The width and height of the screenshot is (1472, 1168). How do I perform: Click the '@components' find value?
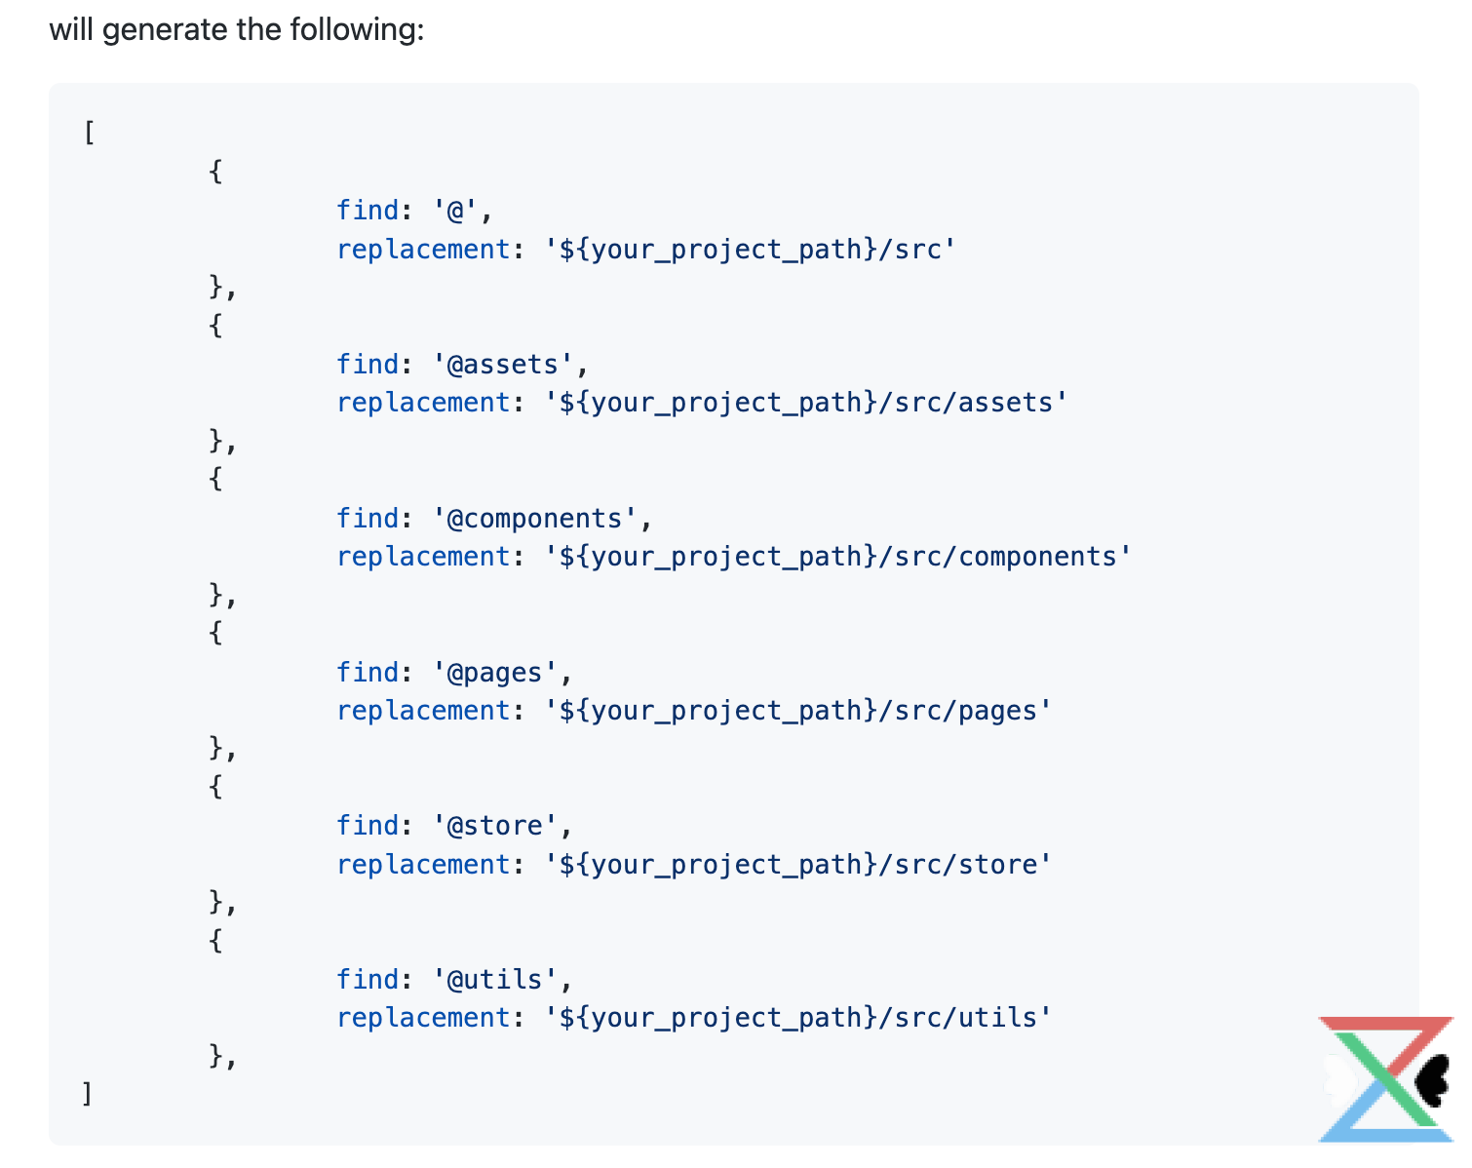(534, 519)
